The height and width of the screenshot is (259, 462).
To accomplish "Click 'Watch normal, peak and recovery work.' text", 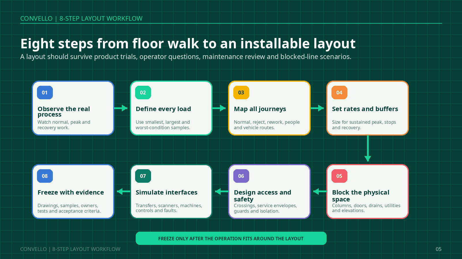I will pos(64,125).
